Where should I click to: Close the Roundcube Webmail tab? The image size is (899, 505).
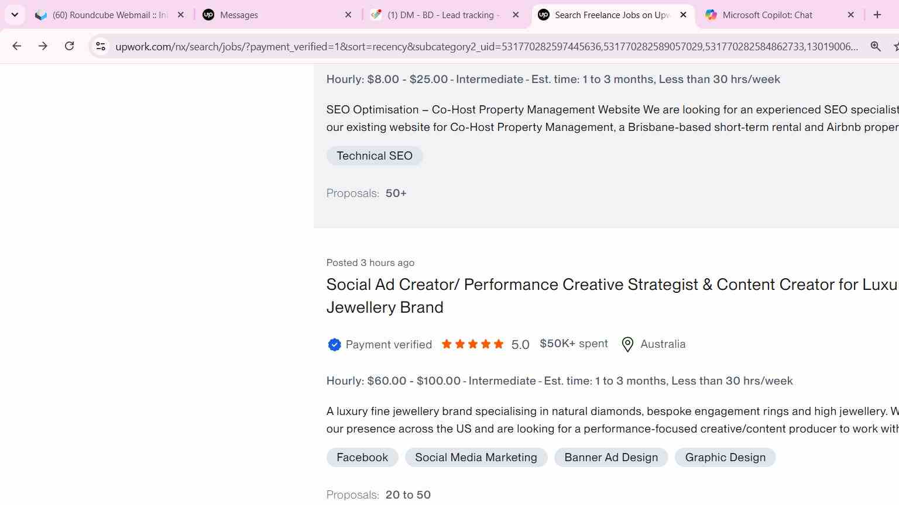click(181, 15)
